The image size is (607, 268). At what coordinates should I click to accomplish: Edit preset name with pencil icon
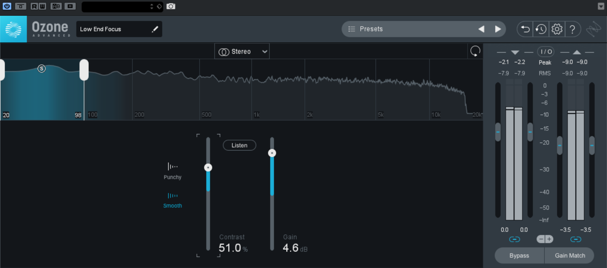[x=155, y=29]
